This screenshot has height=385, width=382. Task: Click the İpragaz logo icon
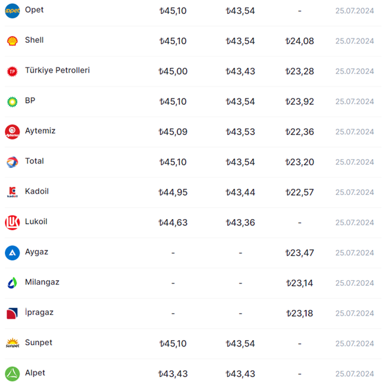pyautogui.click(x=12, y=313)
